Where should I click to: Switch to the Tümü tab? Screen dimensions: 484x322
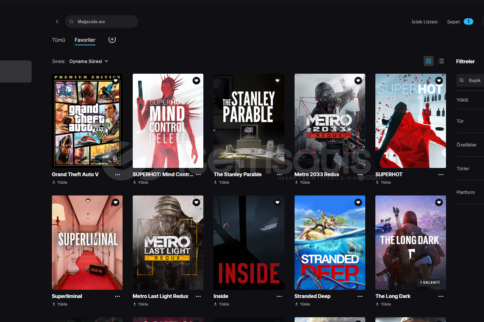(x=59, y=40)
